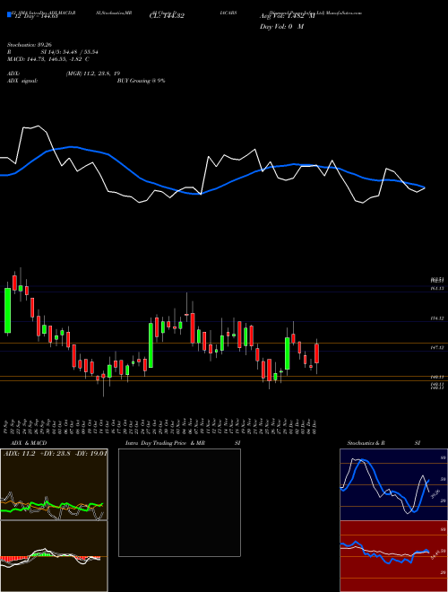
Task: Click the 'Stochastics & R' panel title
Action: coord(366,443)
